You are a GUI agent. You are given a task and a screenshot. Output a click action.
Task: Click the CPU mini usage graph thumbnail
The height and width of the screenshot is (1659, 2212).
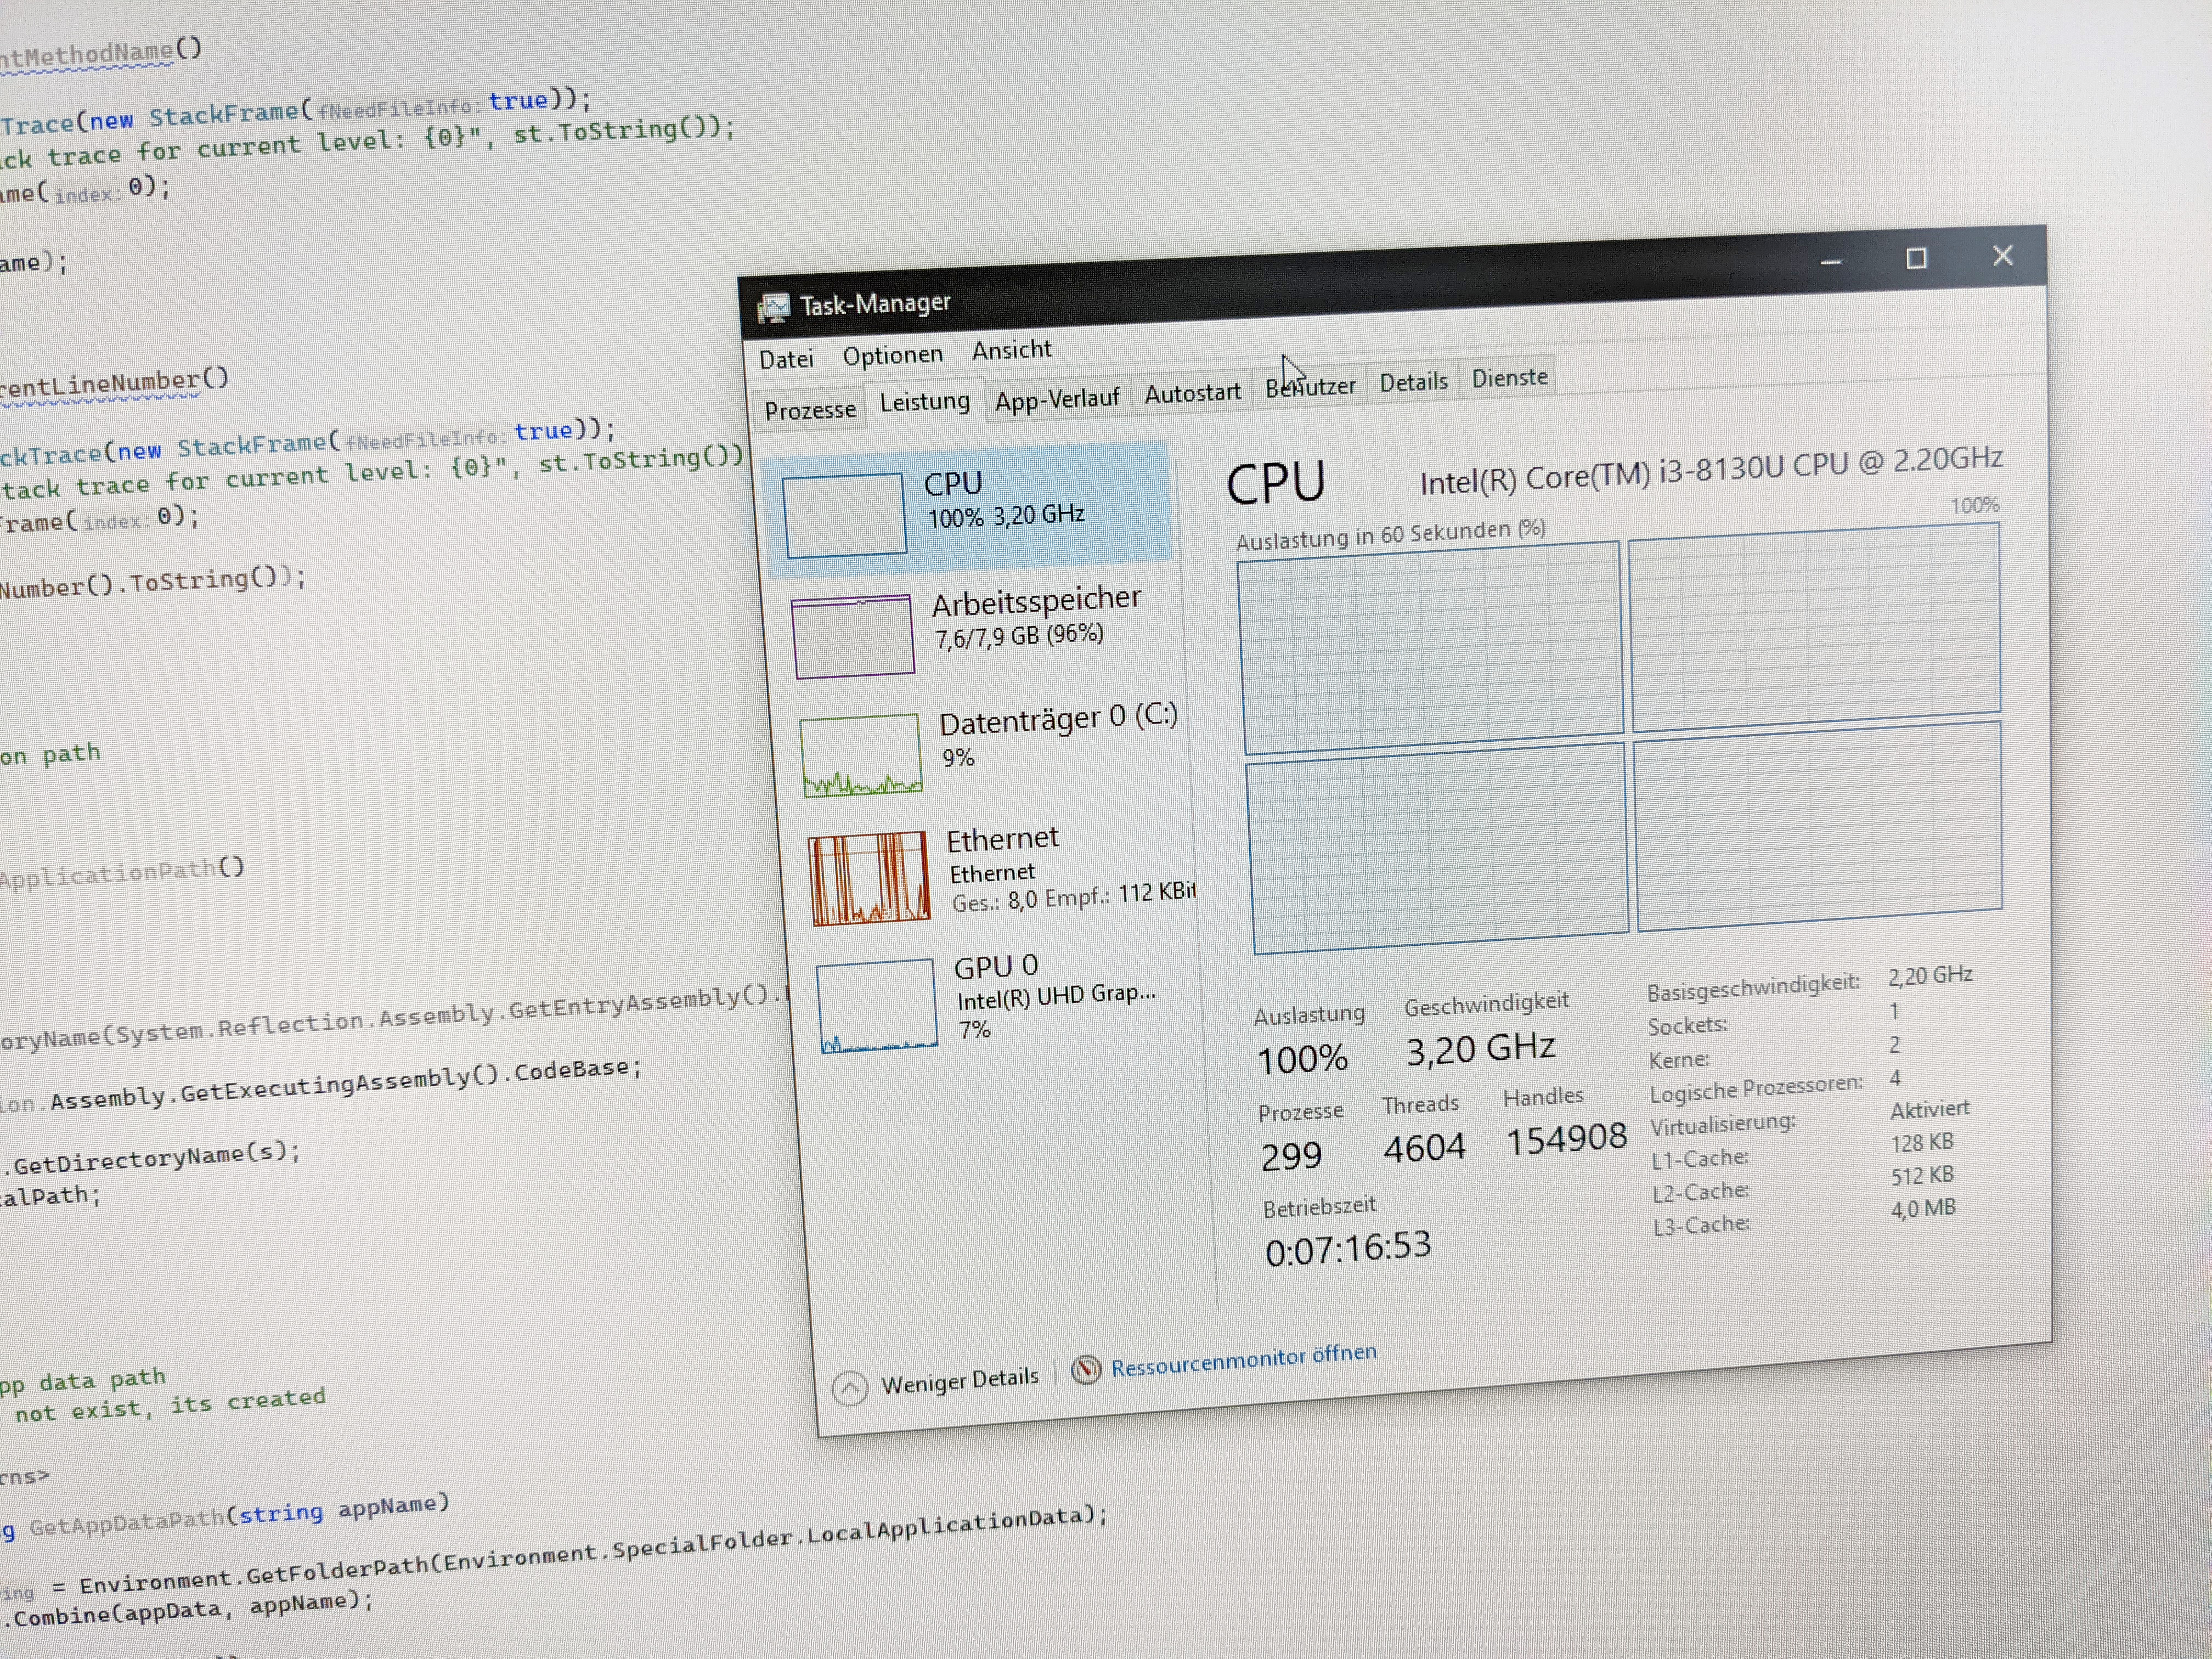point(844,514)
